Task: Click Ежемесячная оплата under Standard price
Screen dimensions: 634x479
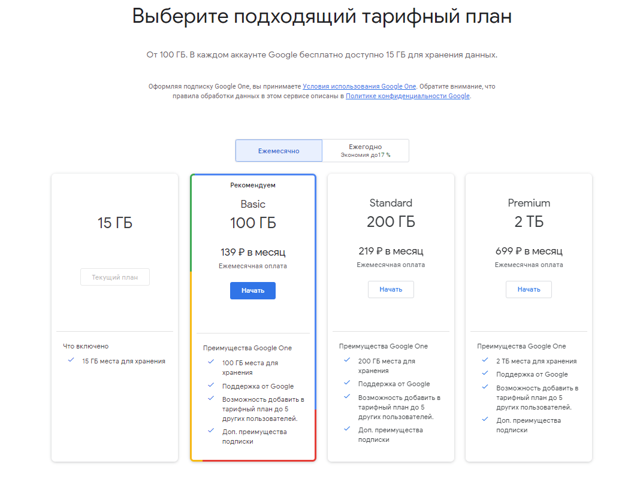Action: coord(391,265)
